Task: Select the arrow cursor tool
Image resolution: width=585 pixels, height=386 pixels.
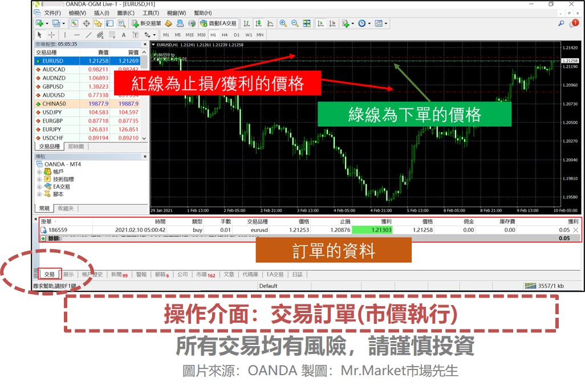Action: click(x=39, y=35)
